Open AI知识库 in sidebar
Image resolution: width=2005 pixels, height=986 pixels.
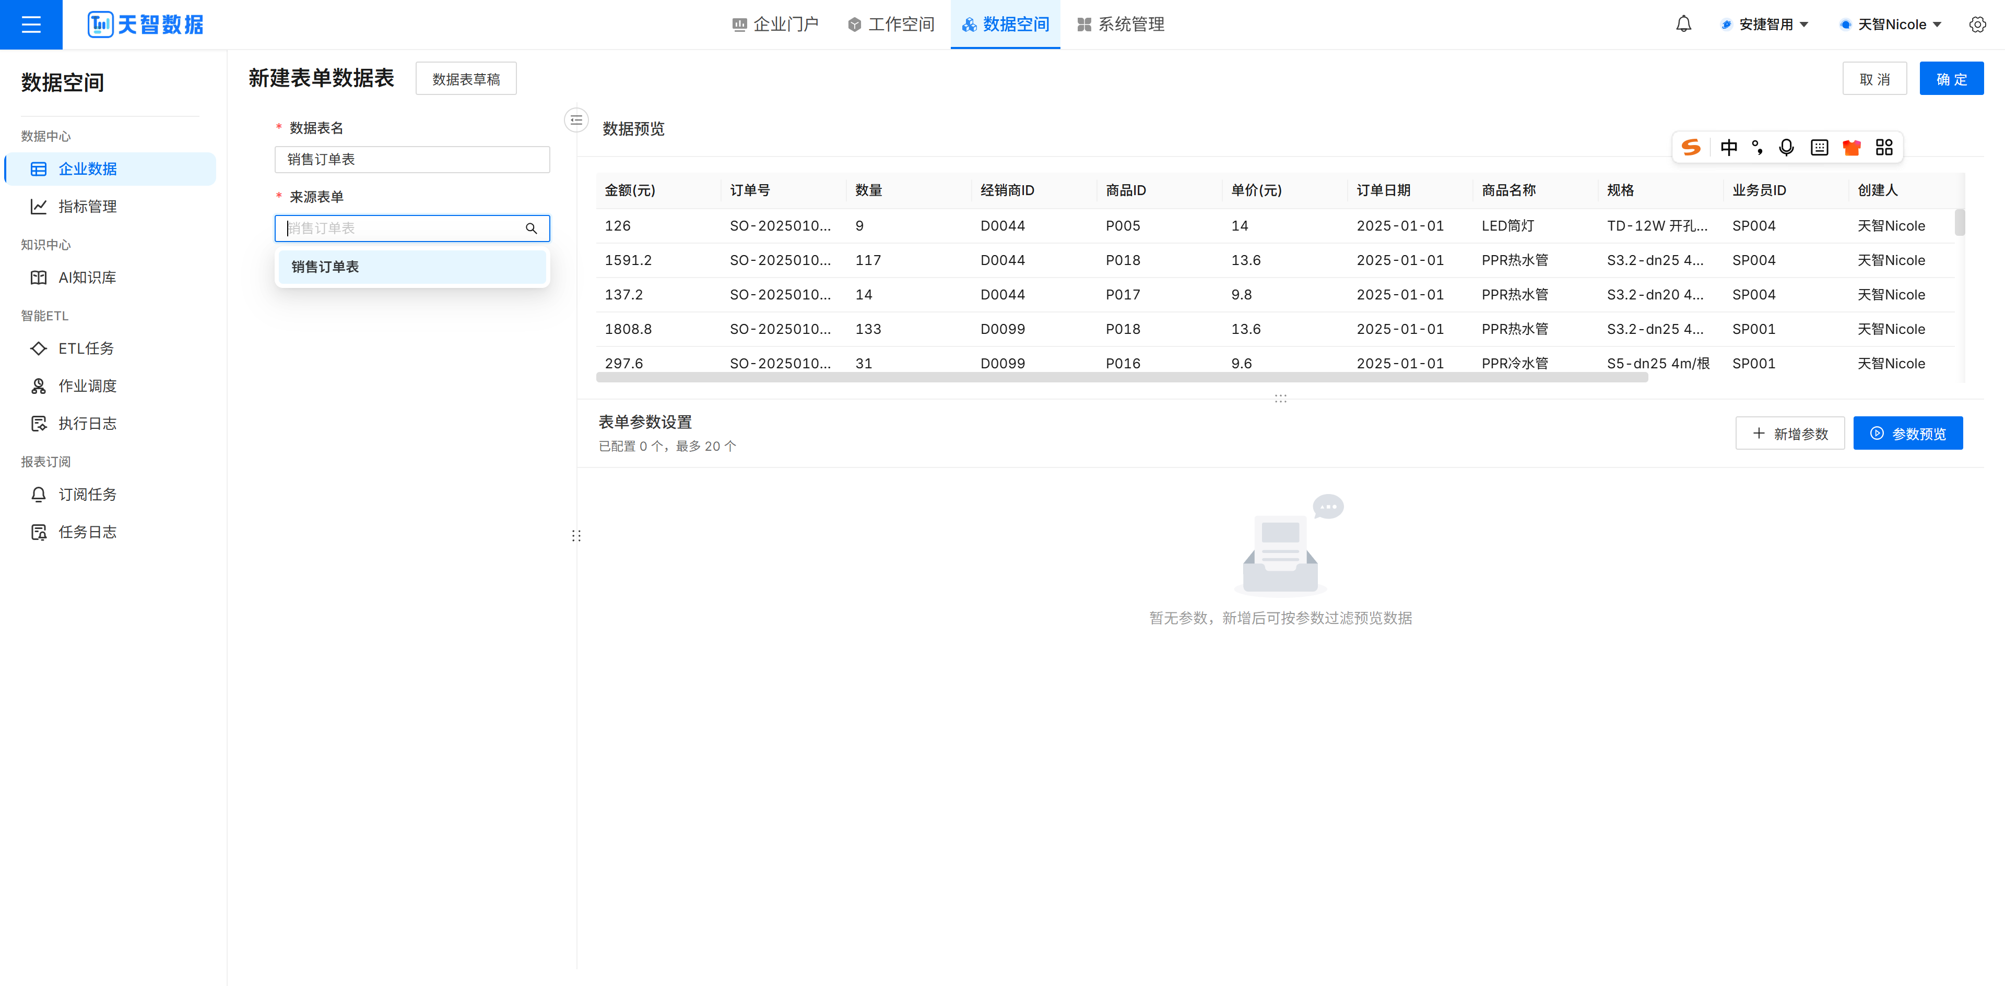click(x=111, y=278)
